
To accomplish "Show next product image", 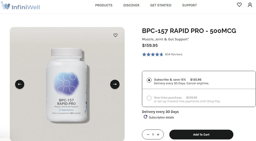I will [x=115, y=84].
